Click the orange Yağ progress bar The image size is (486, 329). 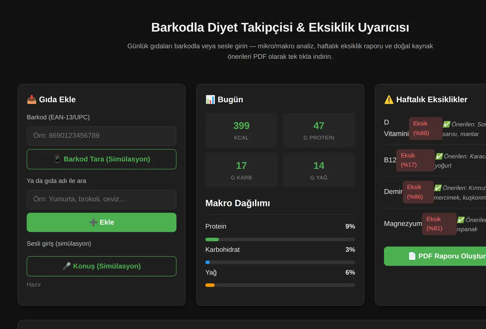210,285
